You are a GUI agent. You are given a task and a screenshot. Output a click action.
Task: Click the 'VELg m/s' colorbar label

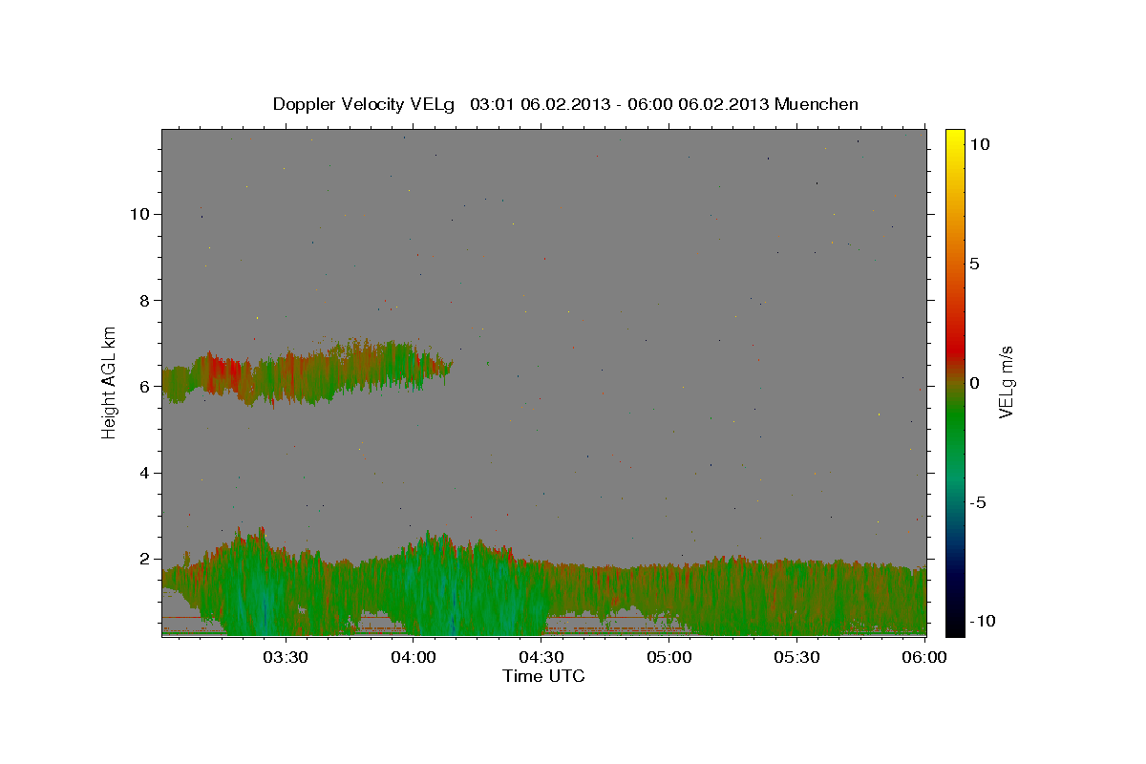tap(1006, 382)
